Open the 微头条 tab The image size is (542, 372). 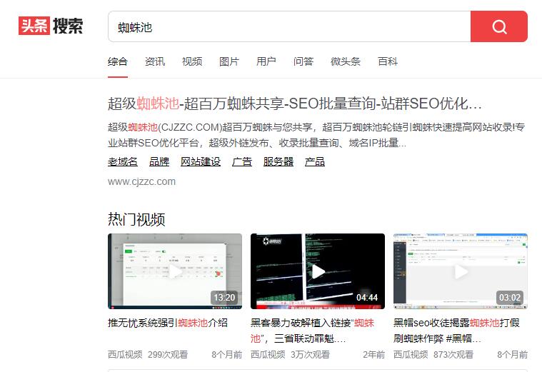coord(346,61)
